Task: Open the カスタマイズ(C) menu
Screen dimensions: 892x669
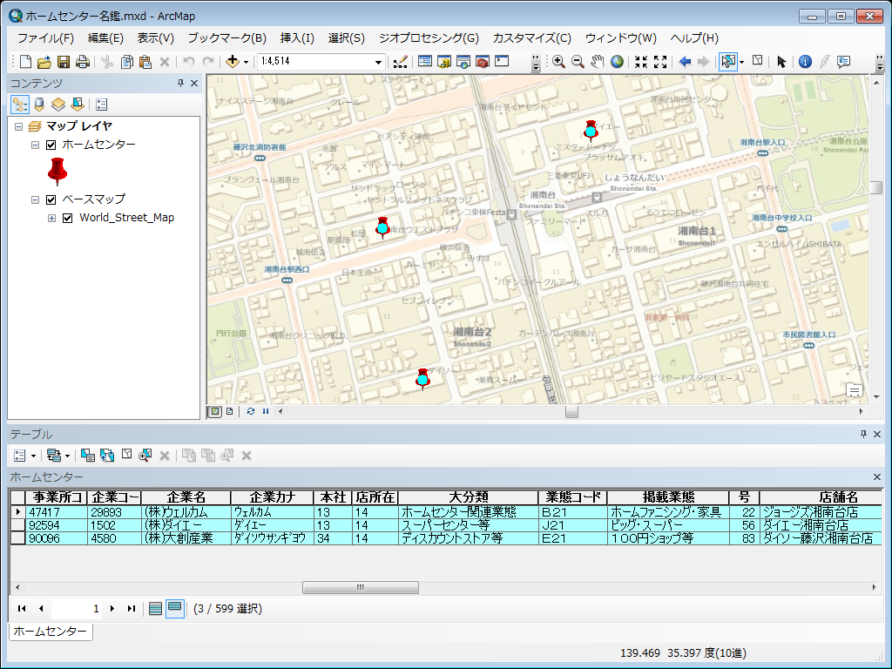Action: pyautogui.click(x=532, y=38)
